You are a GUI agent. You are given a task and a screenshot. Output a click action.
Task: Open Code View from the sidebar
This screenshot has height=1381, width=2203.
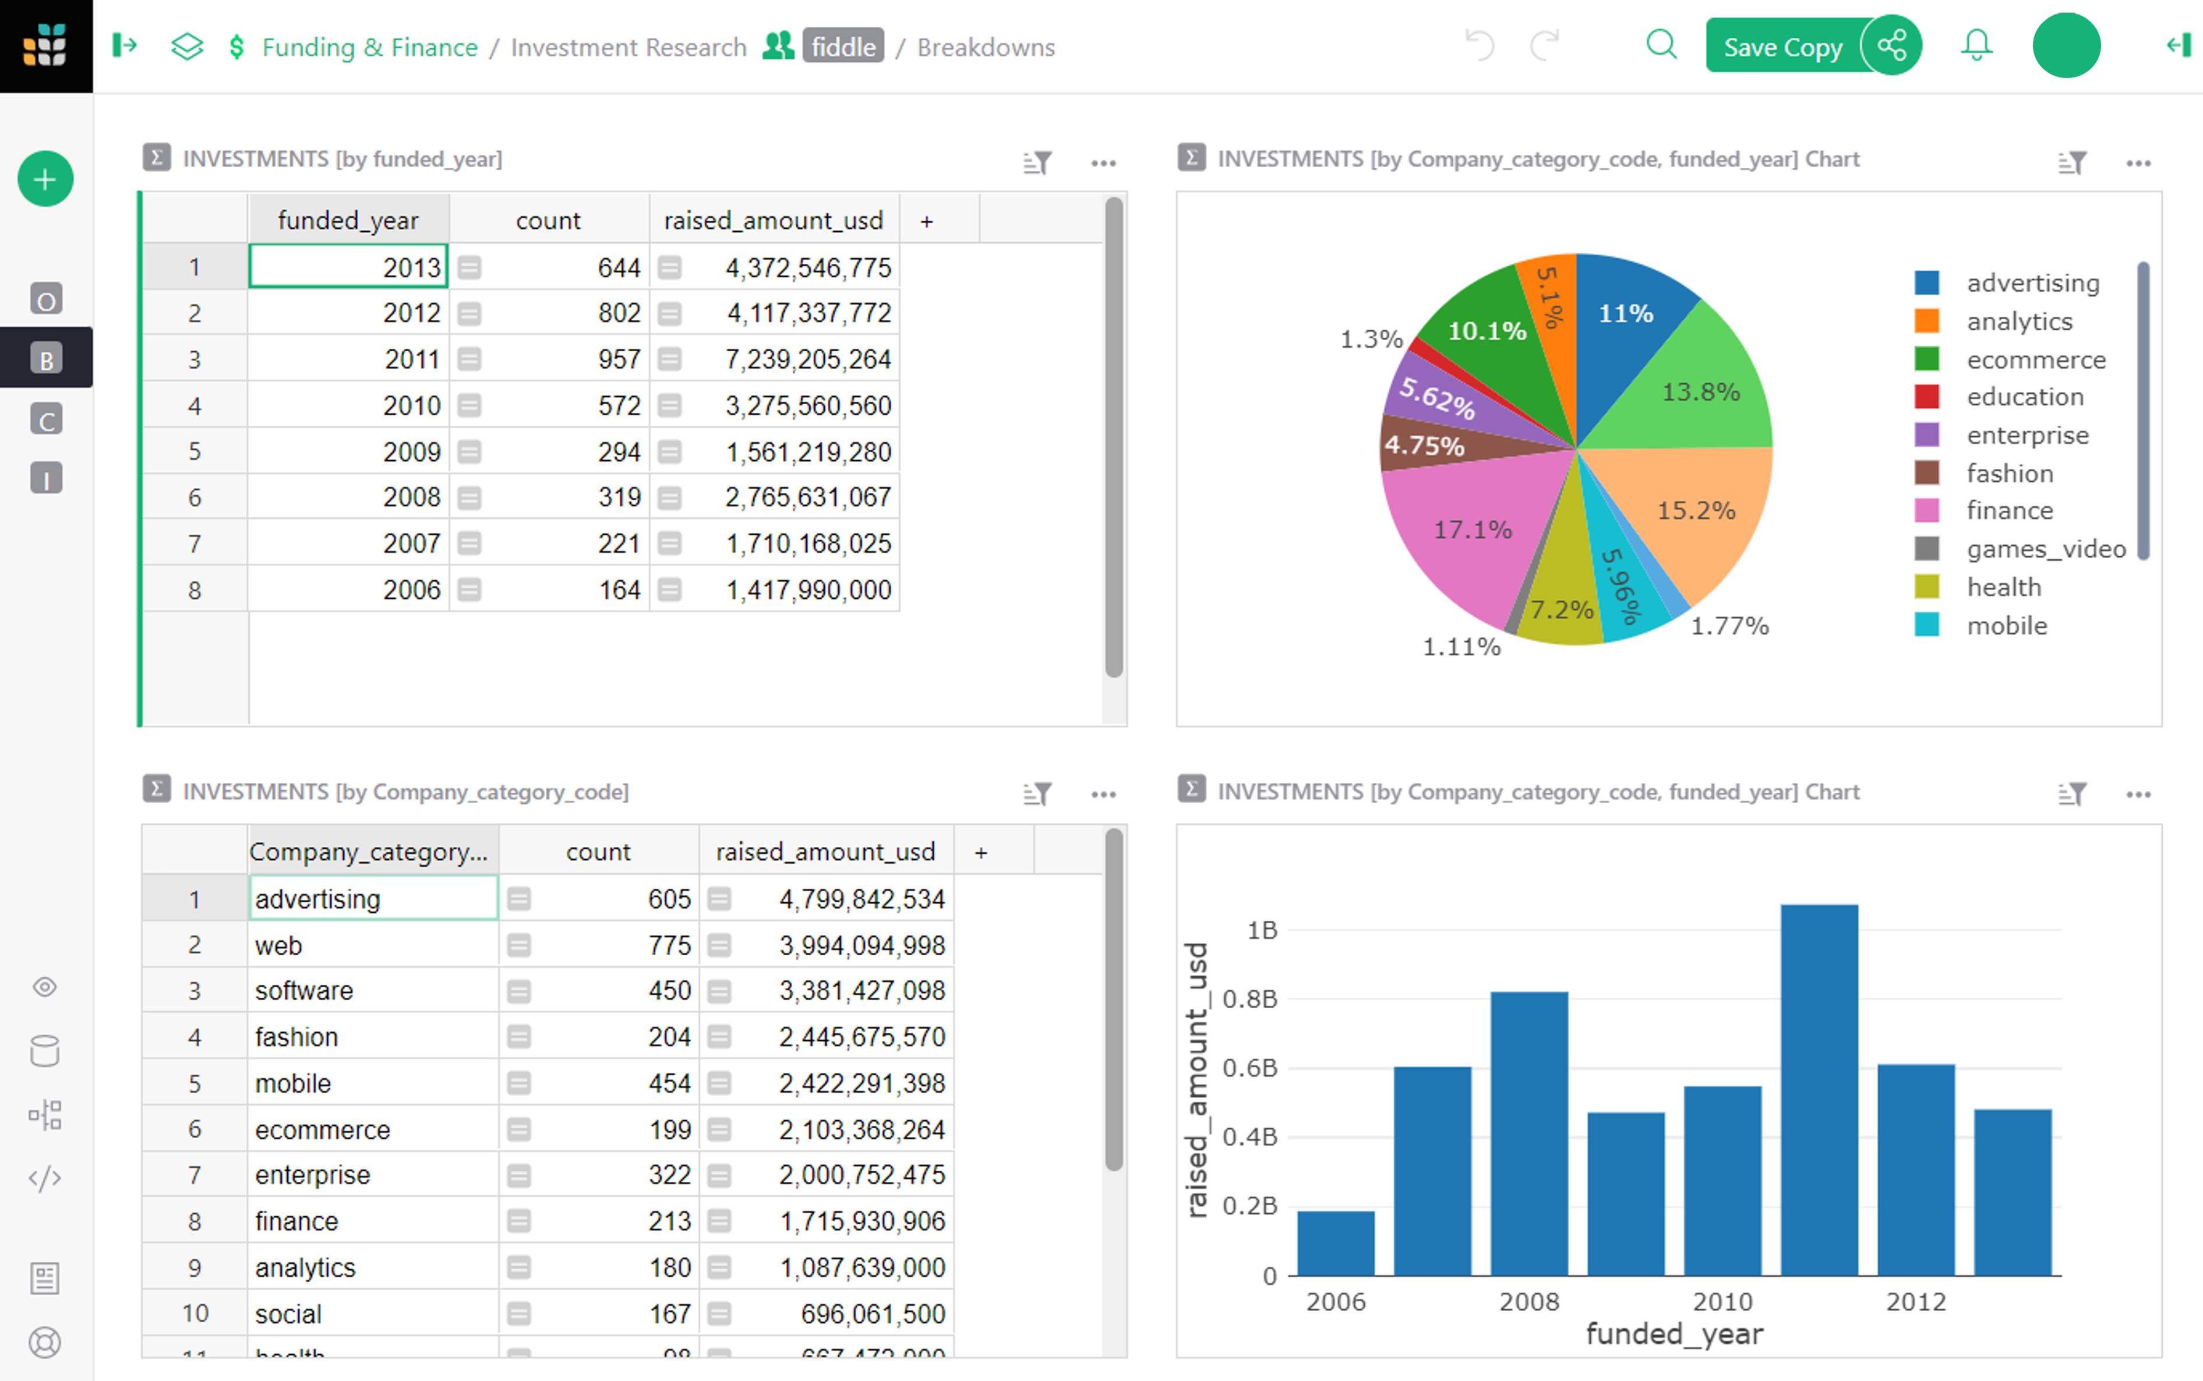(45, 1178)
